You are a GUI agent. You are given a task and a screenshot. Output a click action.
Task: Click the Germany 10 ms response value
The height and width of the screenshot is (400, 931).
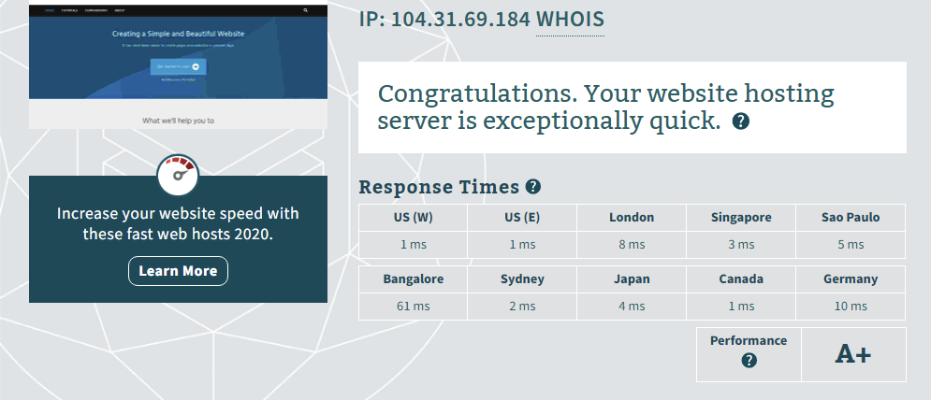(851, 306)
